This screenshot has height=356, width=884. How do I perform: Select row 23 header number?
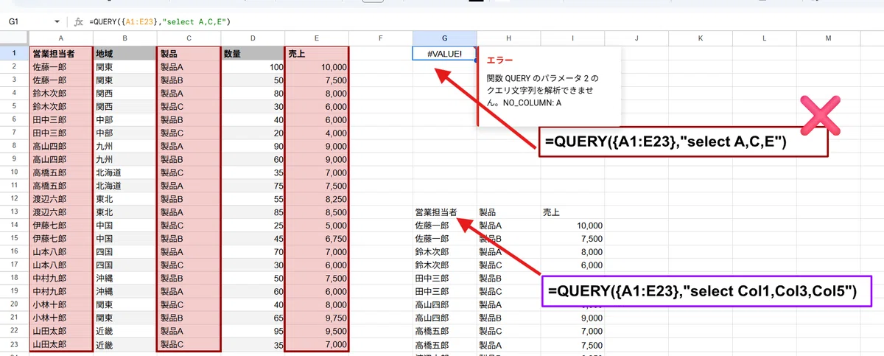point(15,344)
